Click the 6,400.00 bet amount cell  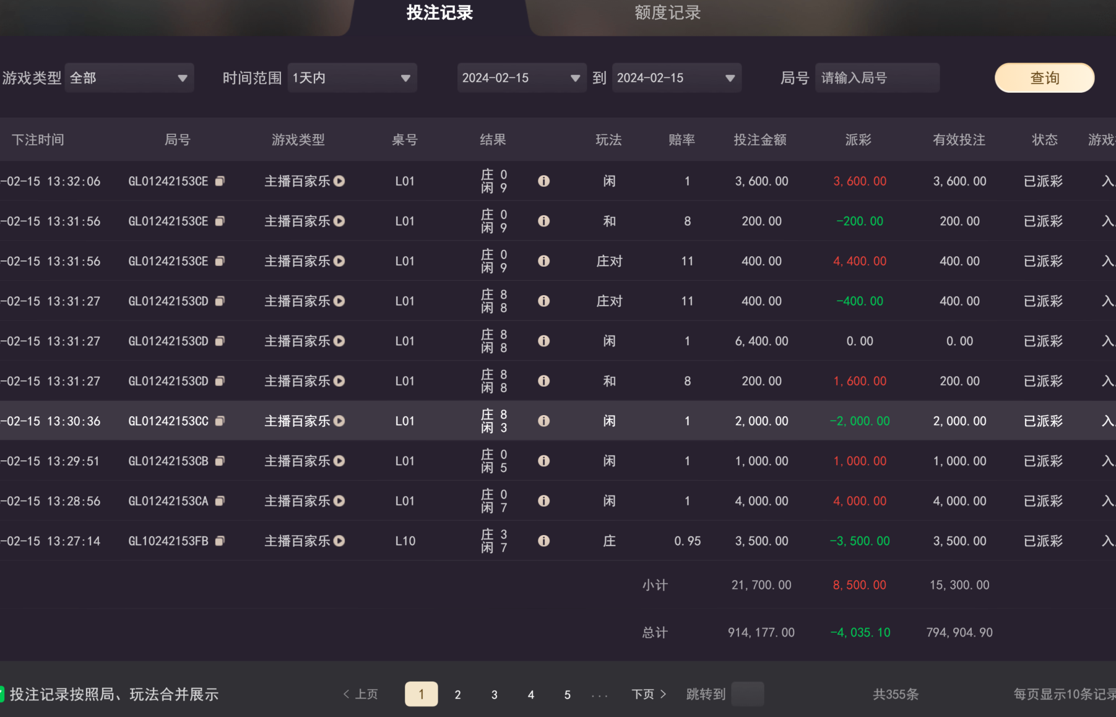[x=762, y=341]
